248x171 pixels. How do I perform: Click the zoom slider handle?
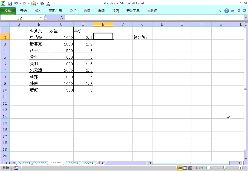[224, 168]
